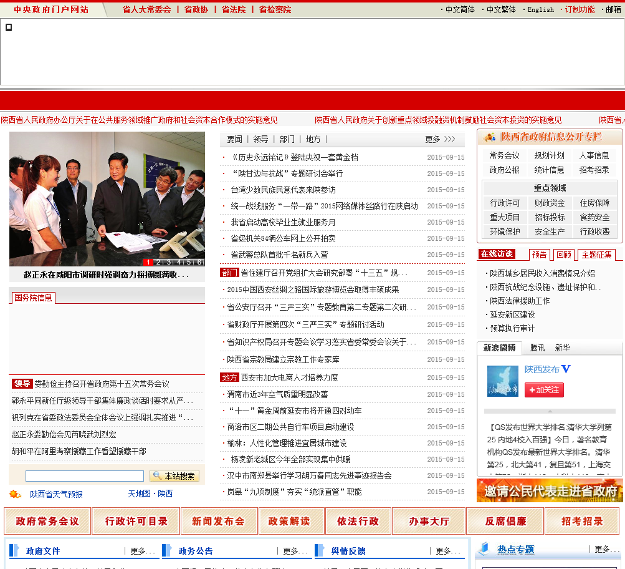The height and width of the screenshot is (569, 625).
Task: Switch to 新华 microblog tab
Action: (562, 348)
